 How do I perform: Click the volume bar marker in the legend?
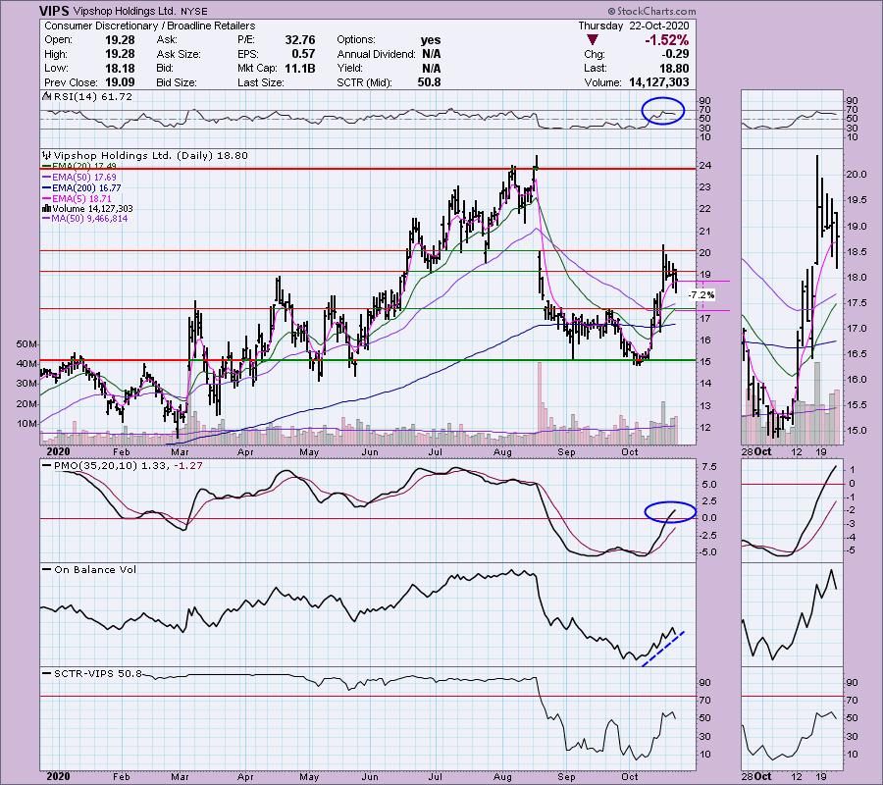click(44, 209)
